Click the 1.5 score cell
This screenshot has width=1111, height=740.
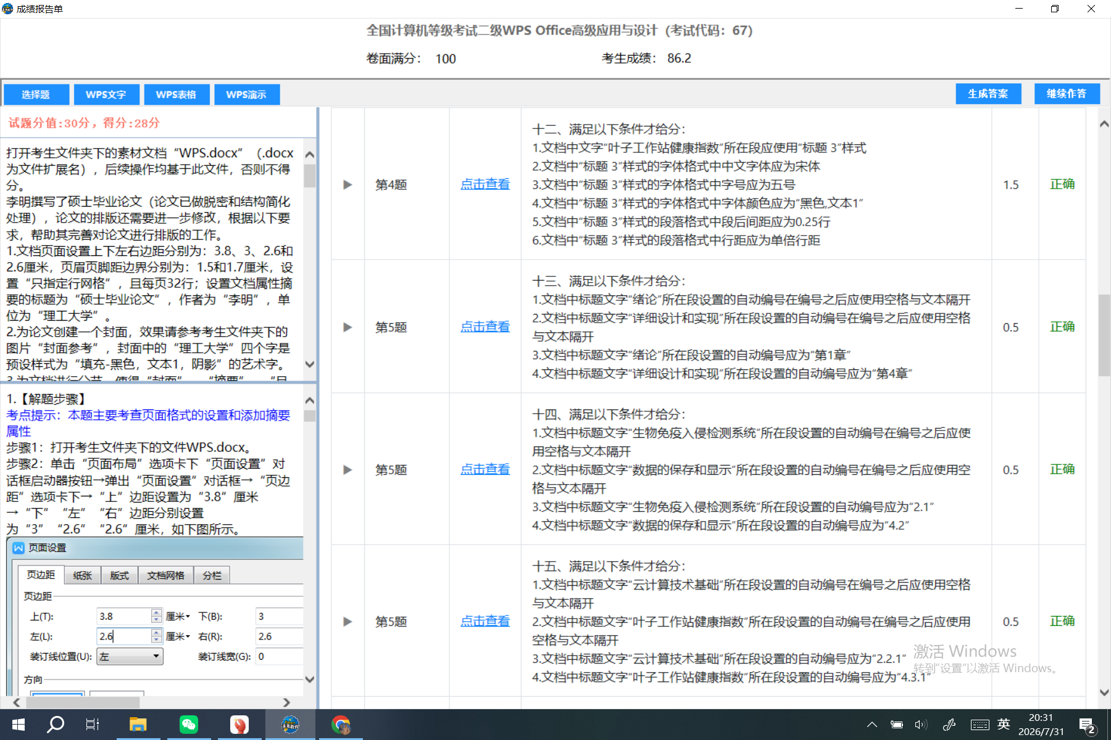click(1015, 184)
